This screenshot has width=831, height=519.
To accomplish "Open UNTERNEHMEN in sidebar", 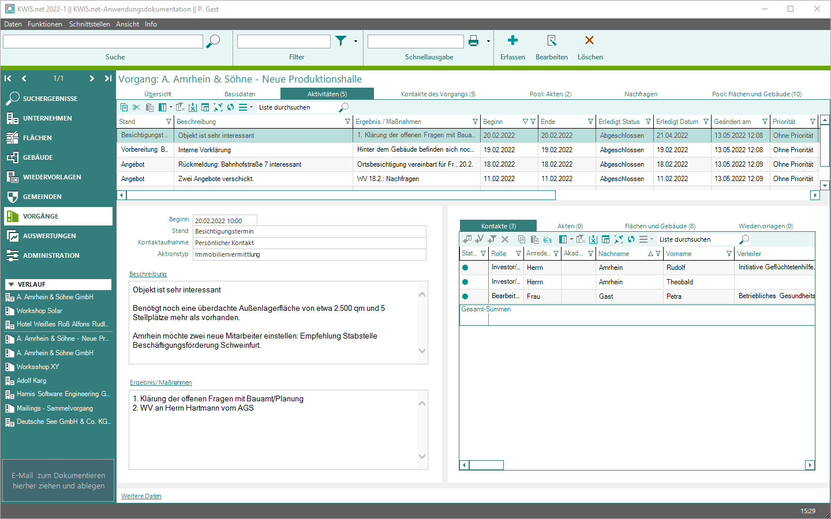I will [58, 118].
